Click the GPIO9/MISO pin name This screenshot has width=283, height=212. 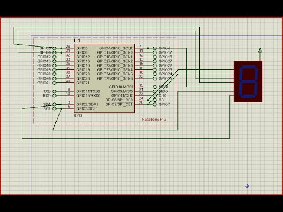coord(122,91)
